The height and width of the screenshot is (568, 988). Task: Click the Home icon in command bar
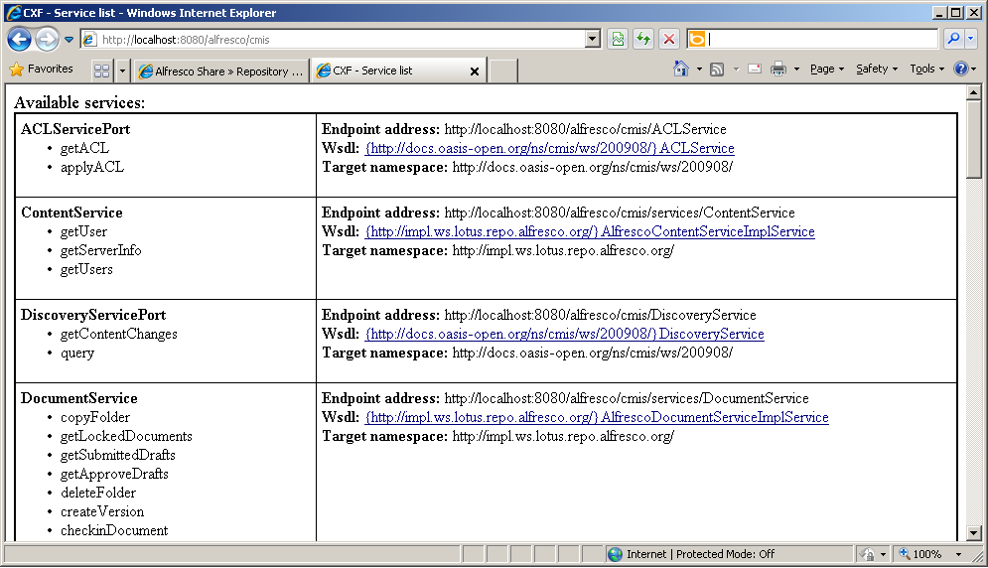680,69
